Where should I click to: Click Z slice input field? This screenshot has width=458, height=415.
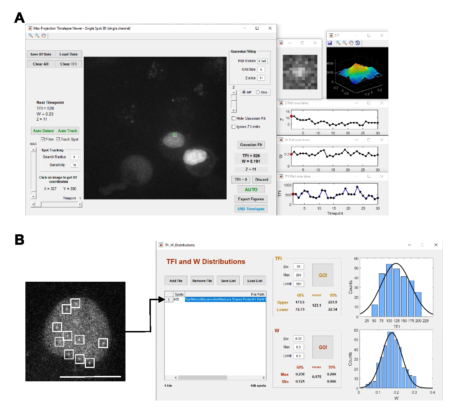tap(261, 78)
